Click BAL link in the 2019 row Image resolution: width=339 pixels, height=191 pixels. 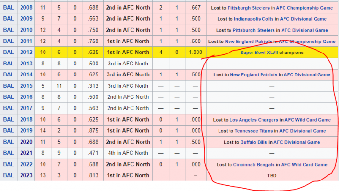(9, 130)
